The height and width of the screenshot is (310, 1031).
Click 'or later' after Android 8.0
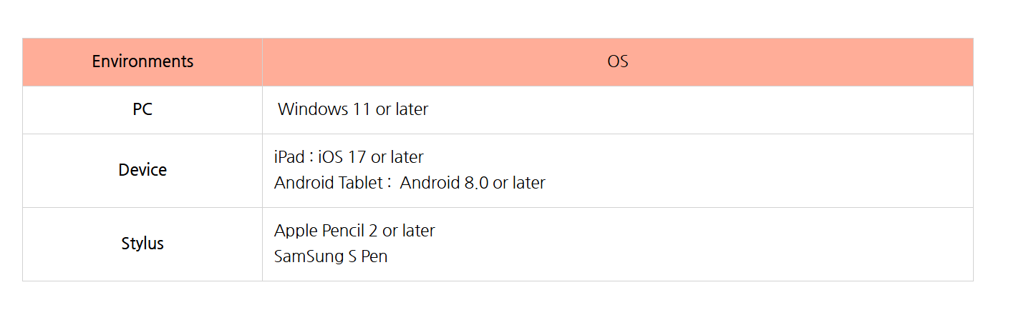click(519, 183)
